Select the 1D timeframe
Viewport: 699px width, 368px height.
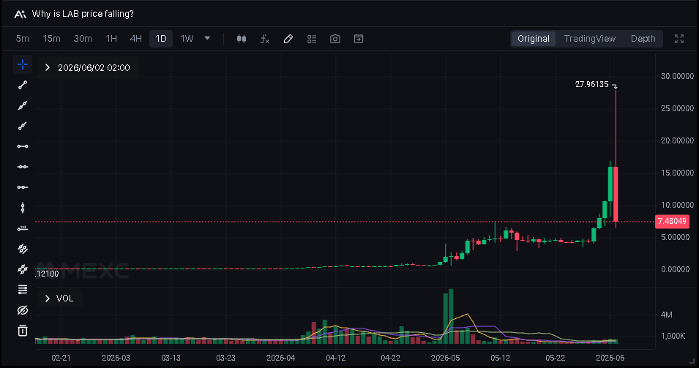[161, 39]
